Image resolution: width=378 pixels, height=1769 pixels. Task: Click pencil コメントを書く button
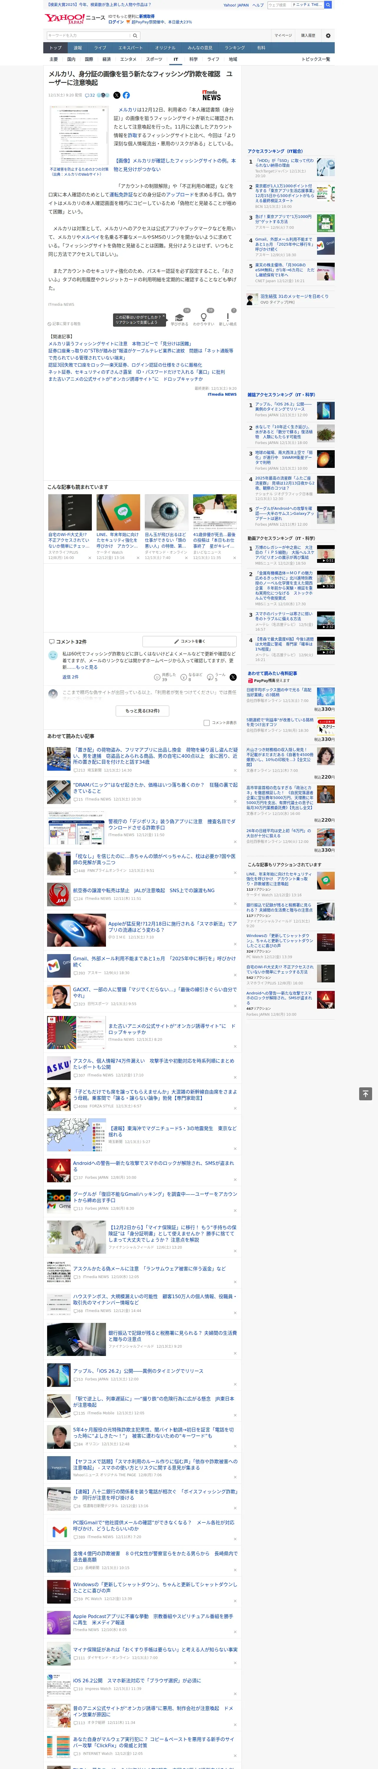(189, 641)
